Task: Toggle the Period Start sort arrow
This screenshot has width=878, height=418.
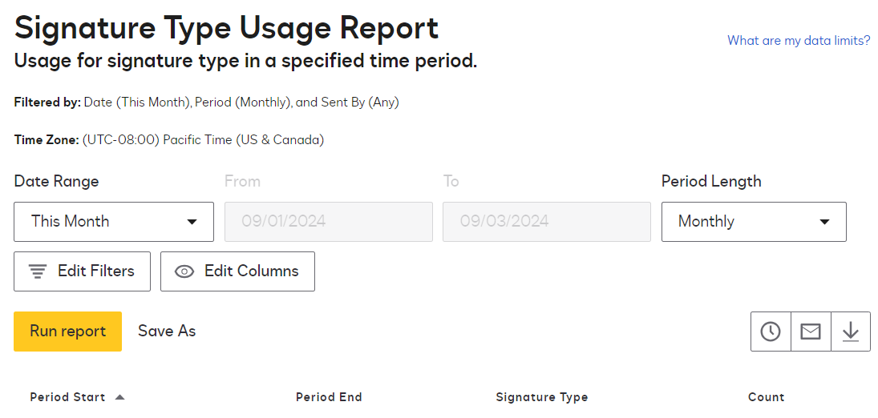Action: click(x=120, y=397)
